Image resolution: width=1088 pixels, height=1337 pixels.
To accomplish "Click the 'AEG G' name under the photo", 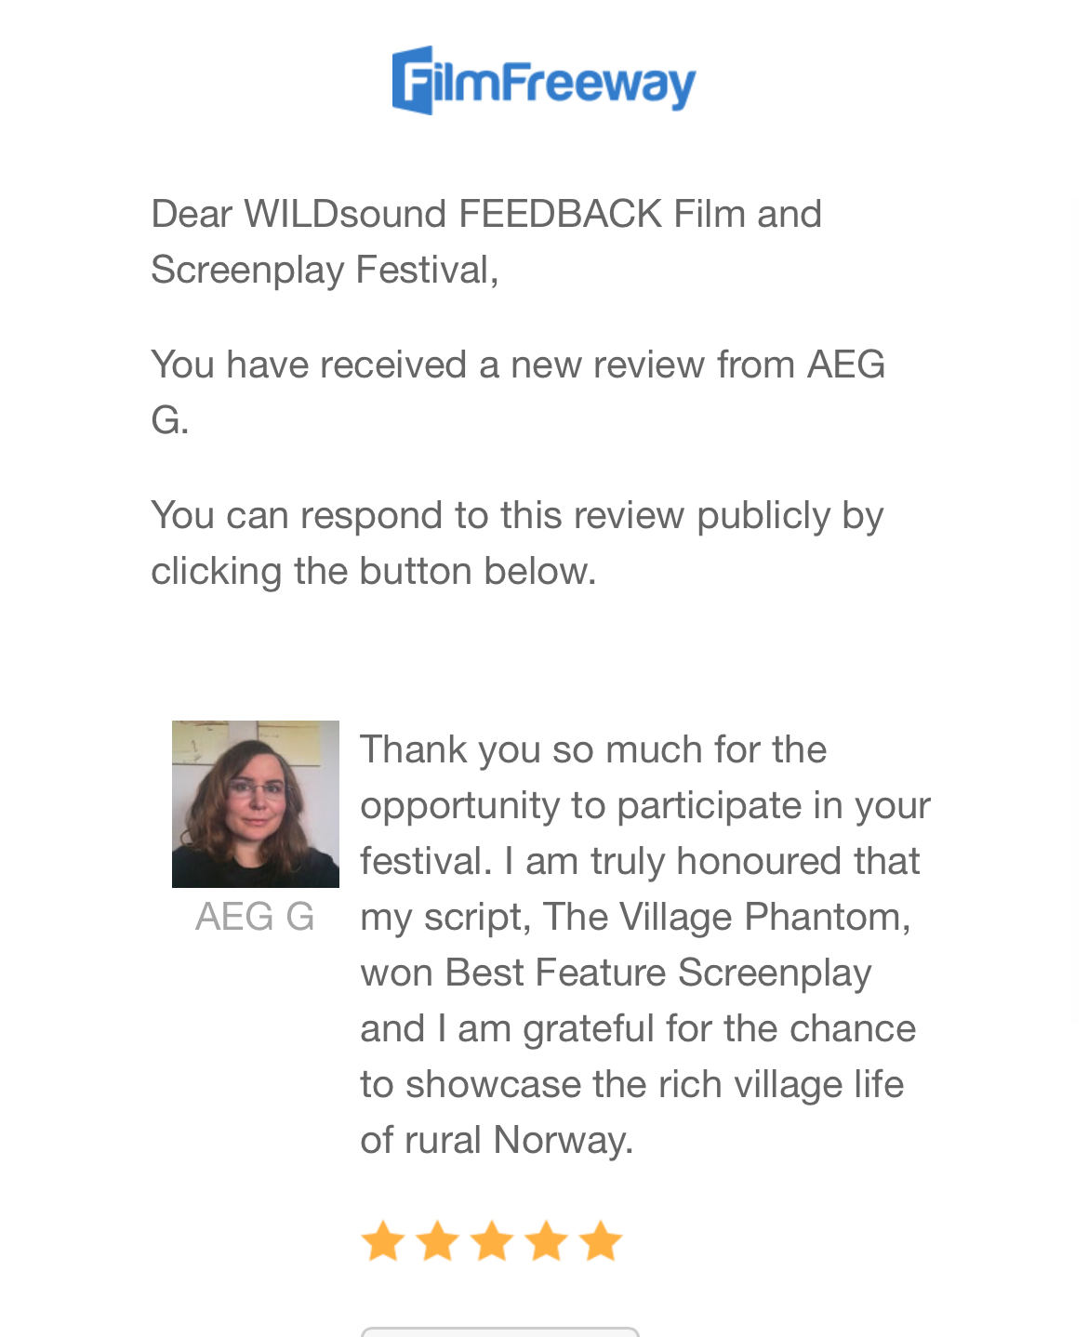I will pyautogui.click(x=255, y=917).
